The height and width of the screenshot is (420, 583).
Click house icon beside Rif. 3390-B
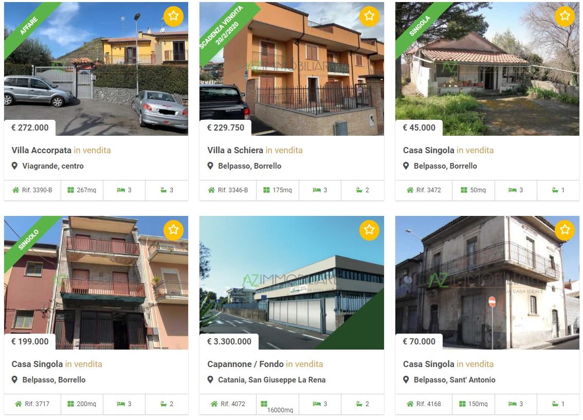[15, 190]
